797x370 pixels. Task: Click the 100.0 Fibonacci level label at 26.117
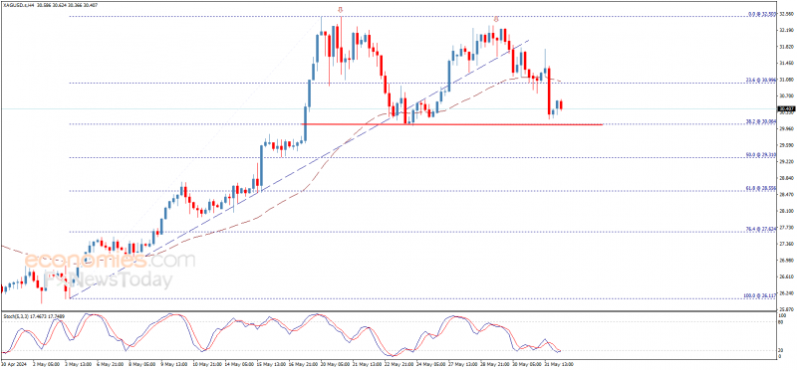[760, 295]
